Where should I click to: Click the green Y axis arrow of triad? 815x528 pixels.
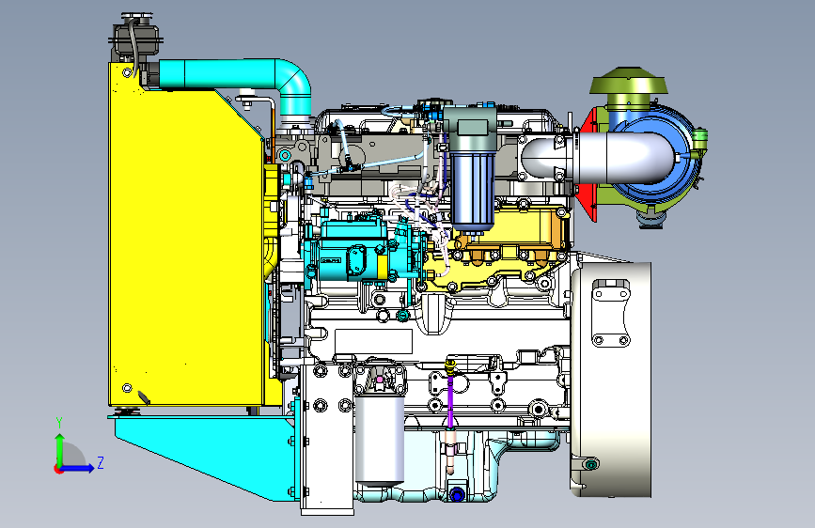coord(60,448)
